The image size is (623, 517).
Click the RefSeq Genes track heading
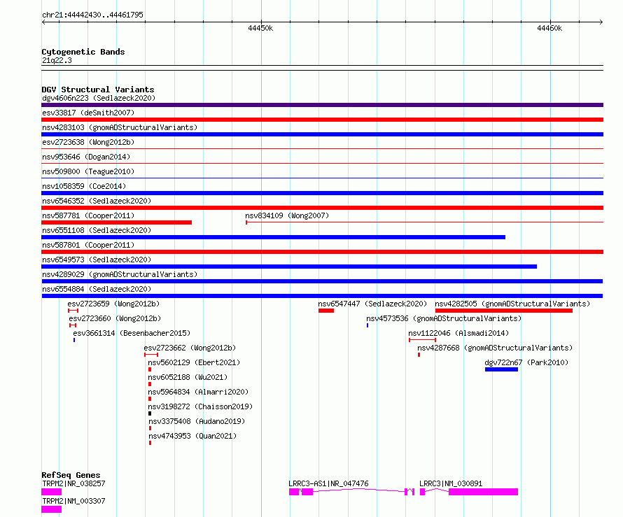[x=71, y=475]
